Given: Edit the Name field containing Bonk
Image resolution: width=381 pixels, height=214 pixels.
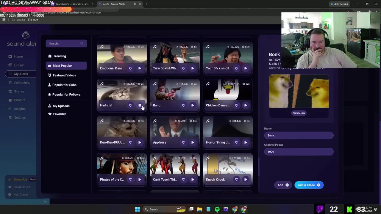Looking at the screenshot, I should point(299,136).
